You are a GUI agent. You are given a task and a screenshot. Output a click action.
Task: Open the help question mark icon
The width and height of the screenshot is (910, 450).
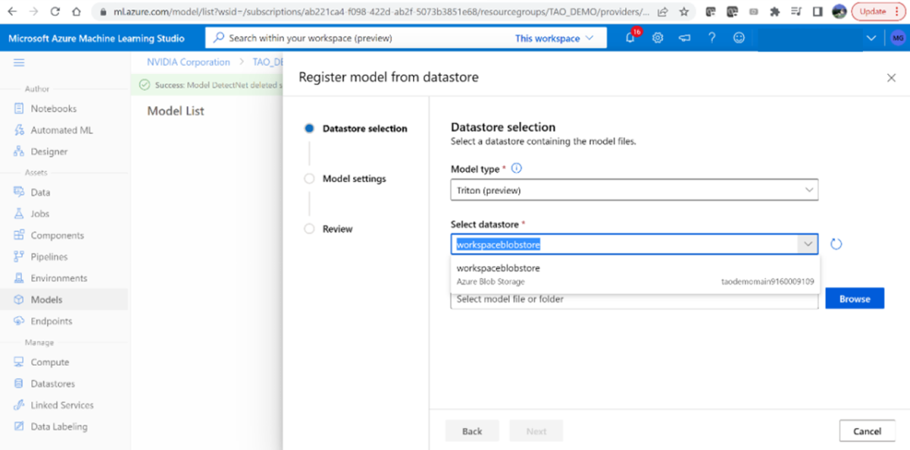tap(711, 38)
